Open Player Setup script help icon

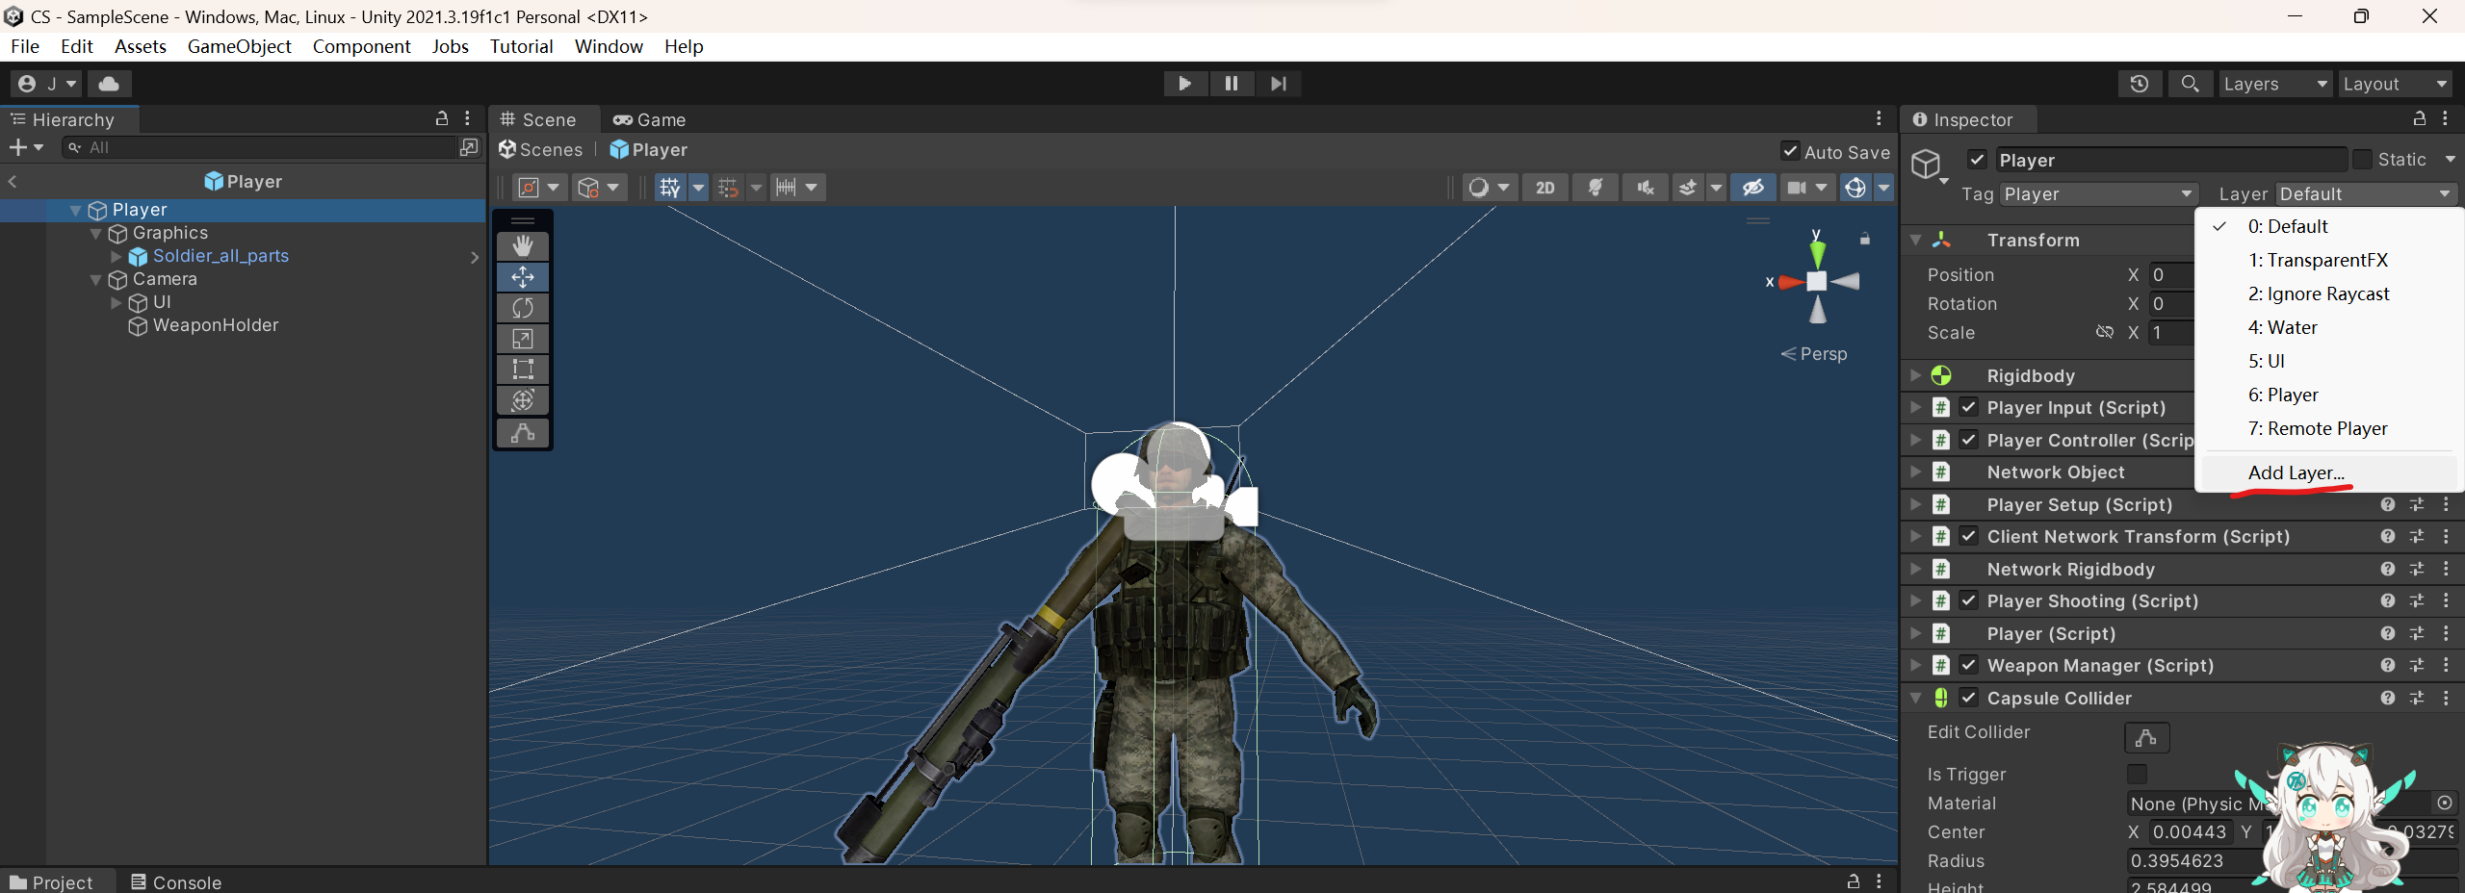coord(2388,504)
